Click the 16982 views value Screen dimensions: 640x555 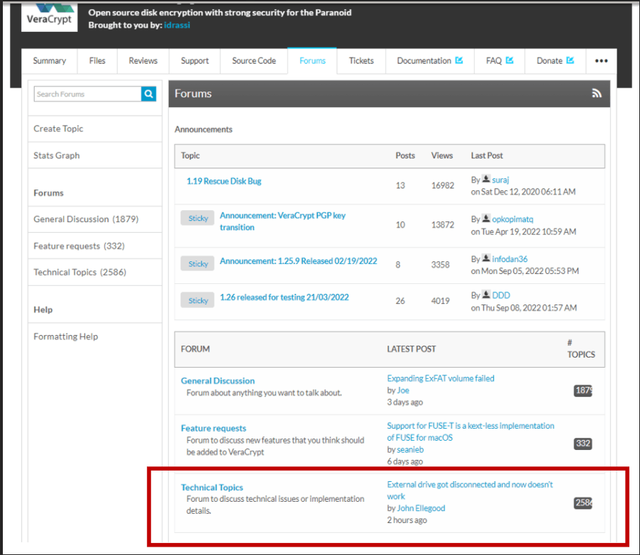click(x=443, y=185)
